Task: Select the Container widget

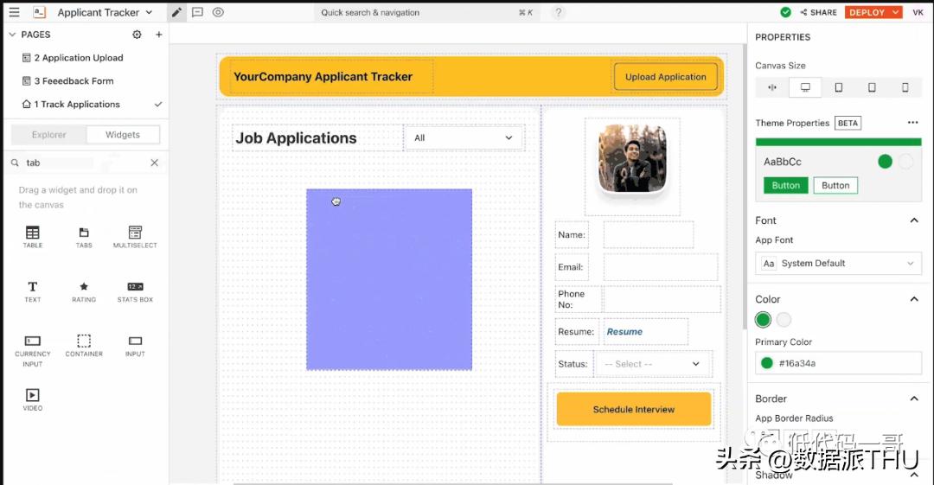Action: coord(84,346)
